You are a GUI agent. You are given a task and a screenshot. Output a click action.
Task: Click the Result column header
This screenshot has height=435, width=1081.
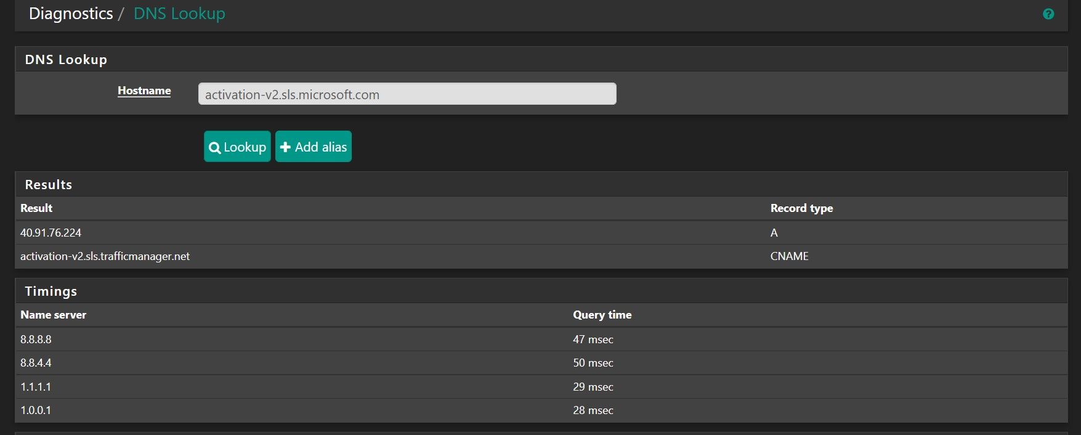(36, 208)
